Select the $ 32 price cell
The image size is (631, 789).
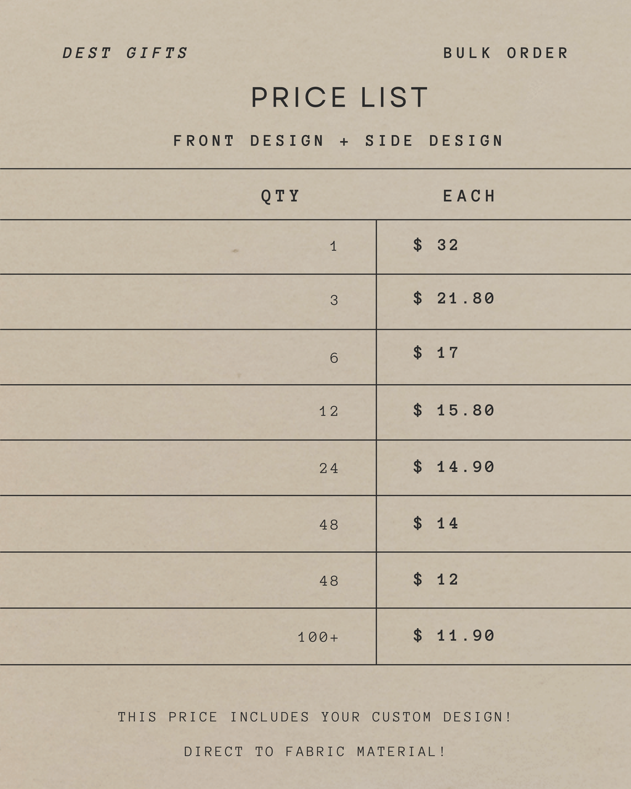(x=436, y=245)
